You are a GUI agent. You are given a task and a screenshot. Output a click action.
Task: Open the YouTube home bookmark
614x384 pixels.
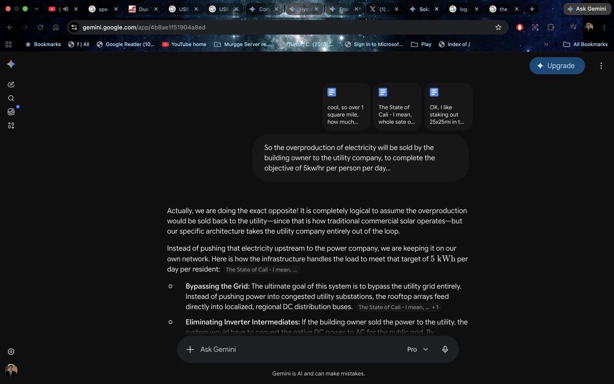tap(184, 45)
